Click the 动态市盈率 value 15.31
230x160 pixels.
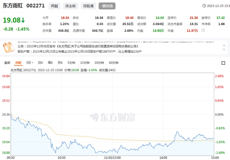[194, 24]
